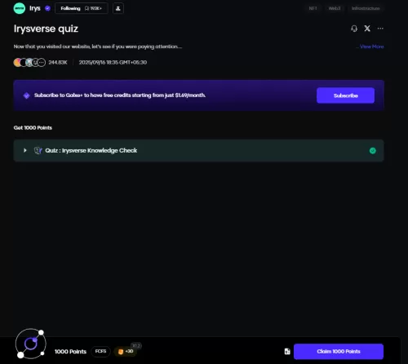
Task: Open the three-dot more options menu
Action: pos(380,29)
